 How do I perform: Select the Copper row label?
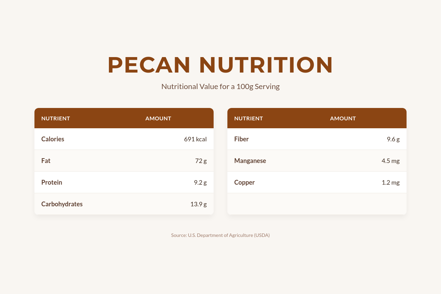pyautogui.click(x=245, y=182)
